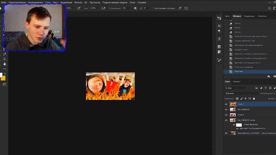Click the pressure-for-opacity pen icon
The width and height of the screenshot is (276, 155).
pos(79,8)
